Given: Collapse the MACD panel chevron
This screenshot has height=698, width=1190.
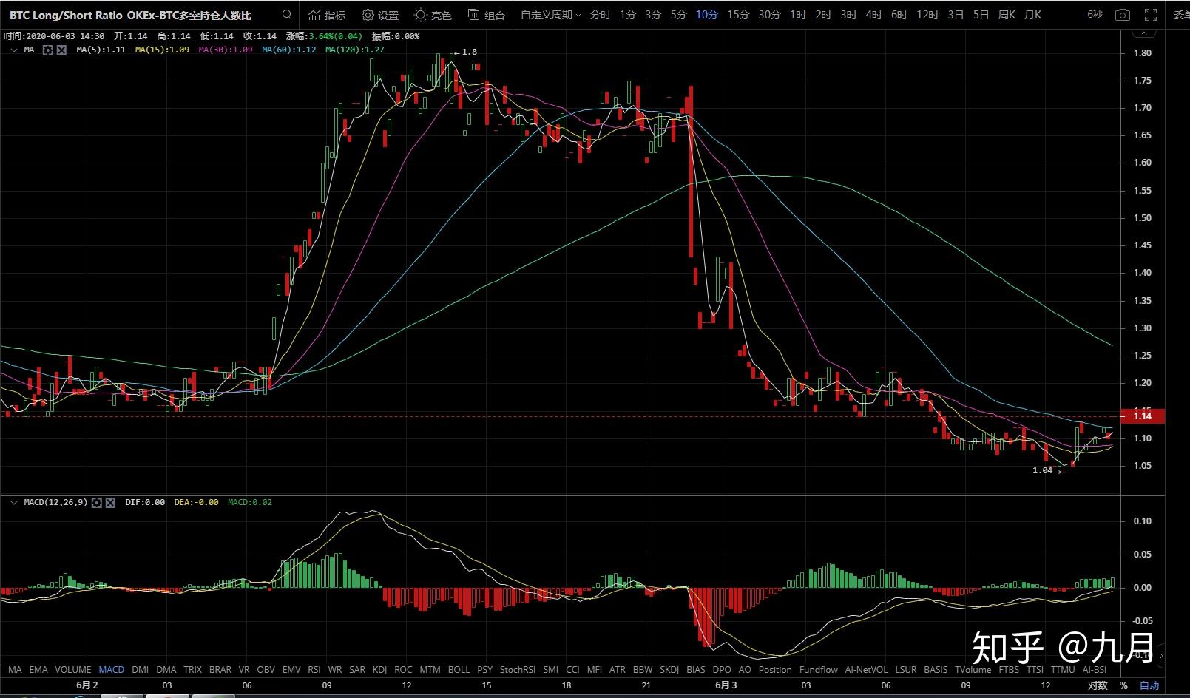Looking at the screenshot, I should point(14,502).
